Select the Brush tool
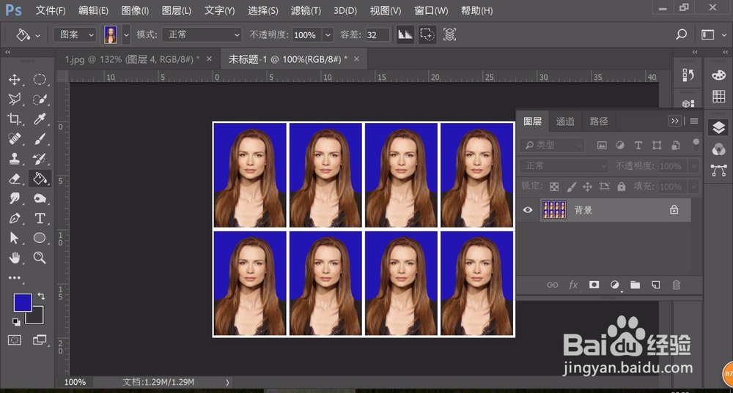The width and height of the screenshot is (733, 393). [40, 138]
